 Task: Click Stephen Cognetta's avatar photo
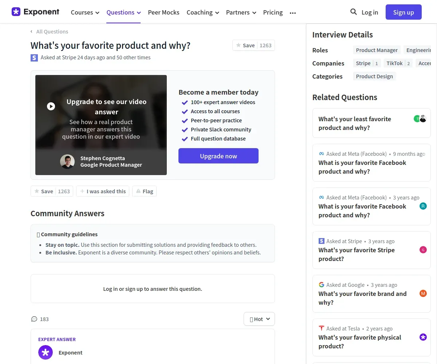coord(67,162)
